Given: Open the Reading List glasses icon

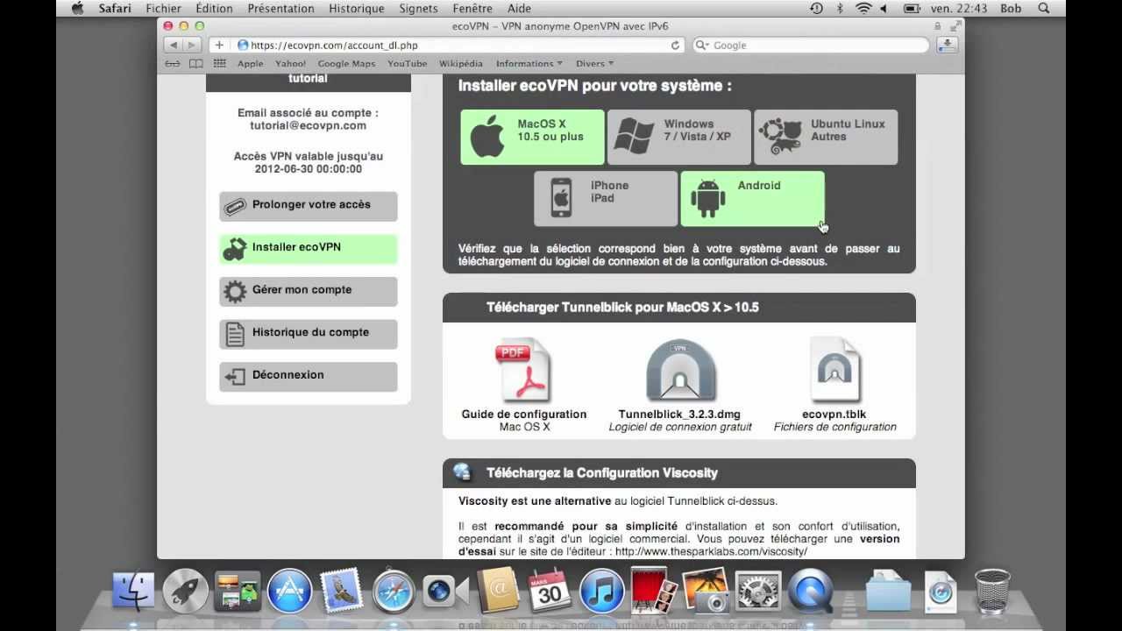Looking at the screenshot, I should (x=173, y=64).
